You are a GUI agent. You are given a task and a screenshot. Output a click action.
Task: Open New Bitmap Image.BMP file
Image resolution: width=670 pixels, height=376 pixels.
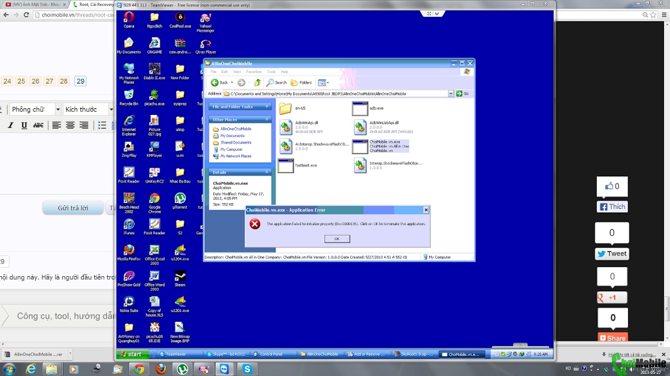(180, 332)
